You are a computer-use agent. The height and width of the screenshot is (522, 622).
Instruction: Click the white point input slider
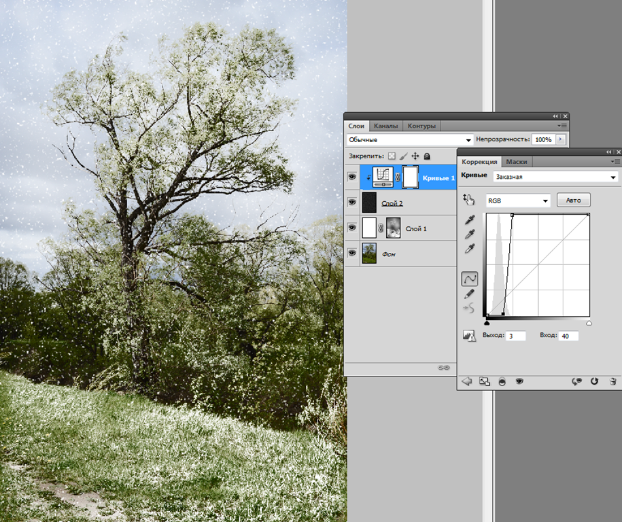[589, 323]
